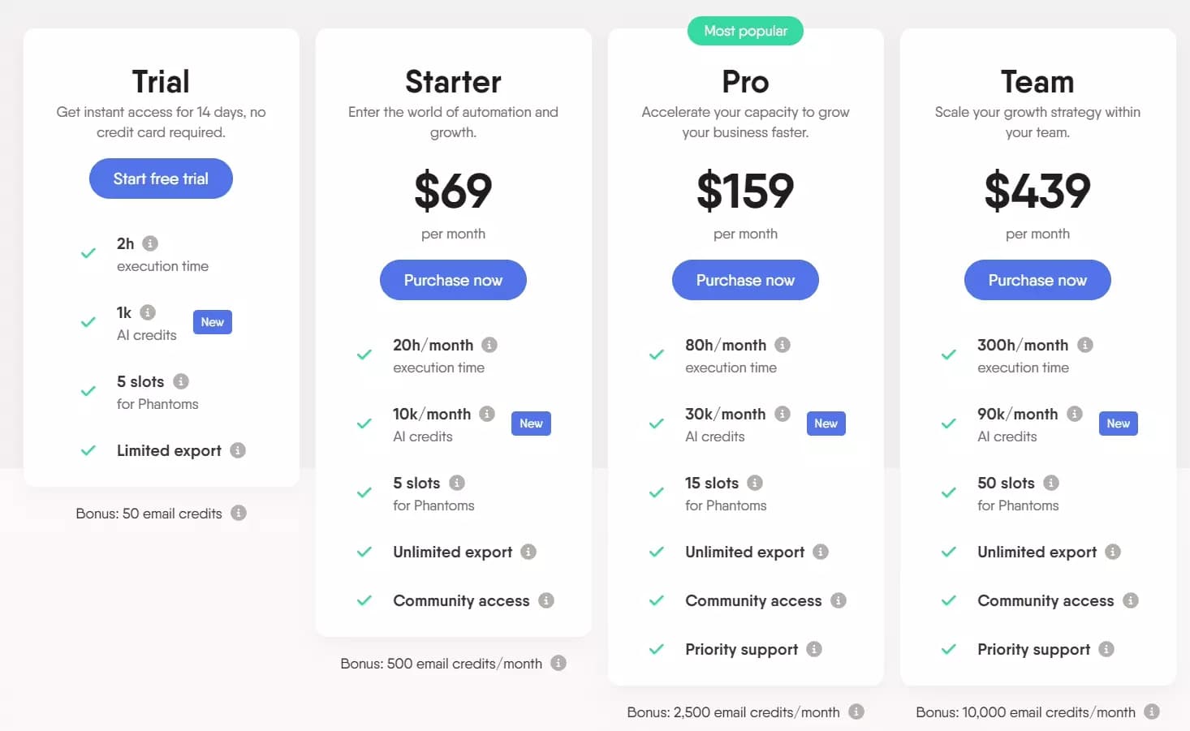
Task: View info about Trial's 5 slots for Phantoms
Action: [x=179, y=381]
